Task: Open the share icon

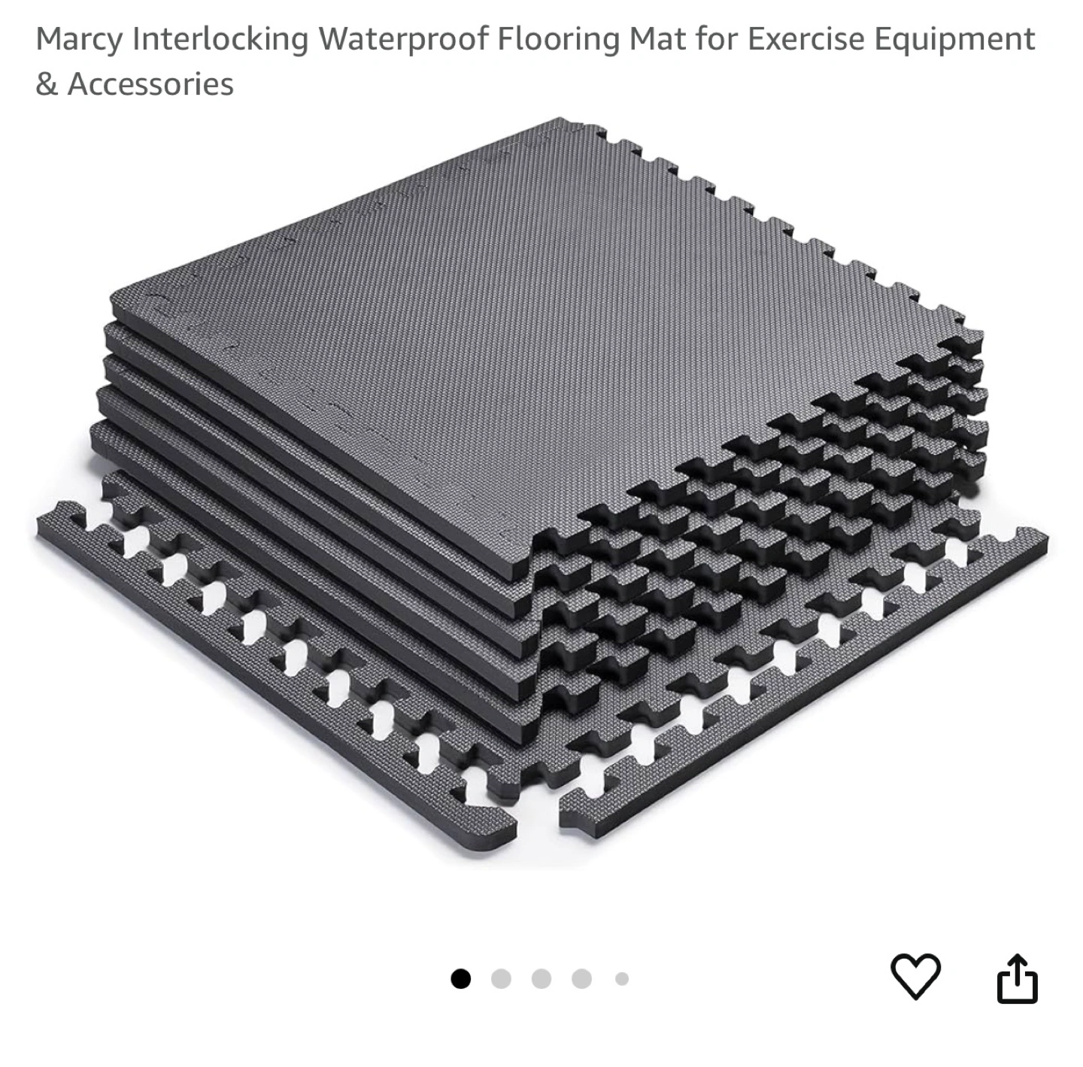Action: click(x=1017, y=978)
